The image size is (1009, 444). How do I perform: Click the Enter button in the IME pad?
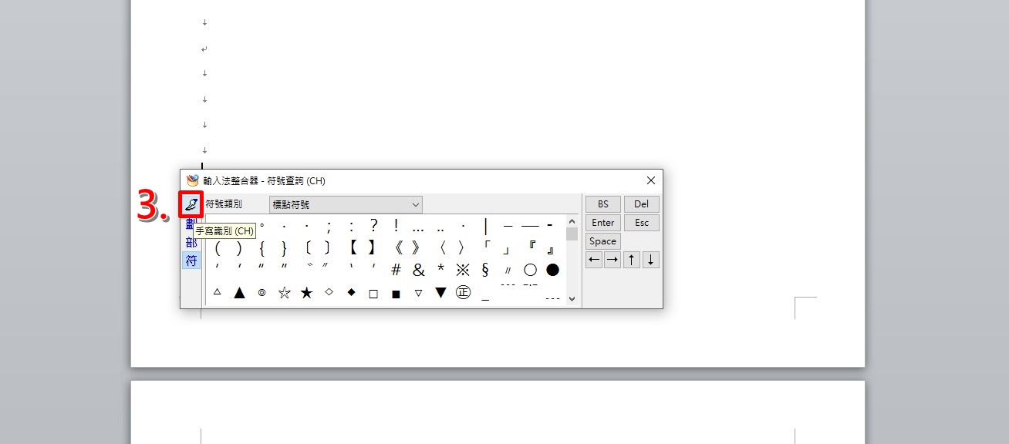(x=603, y=223)
